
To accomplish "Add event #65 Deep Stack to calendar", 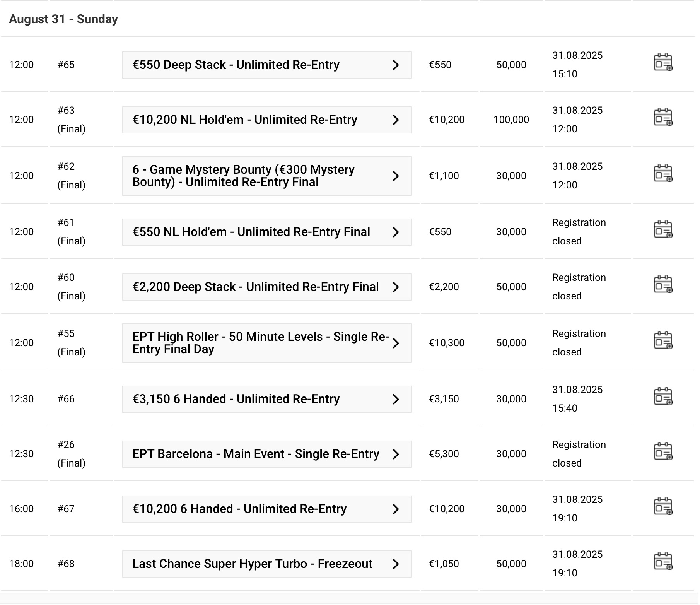I will click(x=663, y=63).
